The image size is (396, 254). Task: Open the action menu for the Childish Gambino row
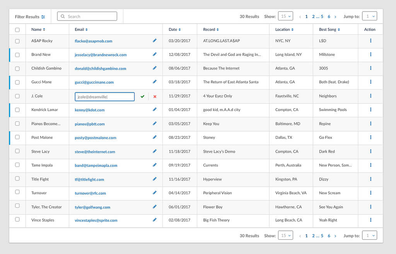pyautogui.click(x=370, y=68)
